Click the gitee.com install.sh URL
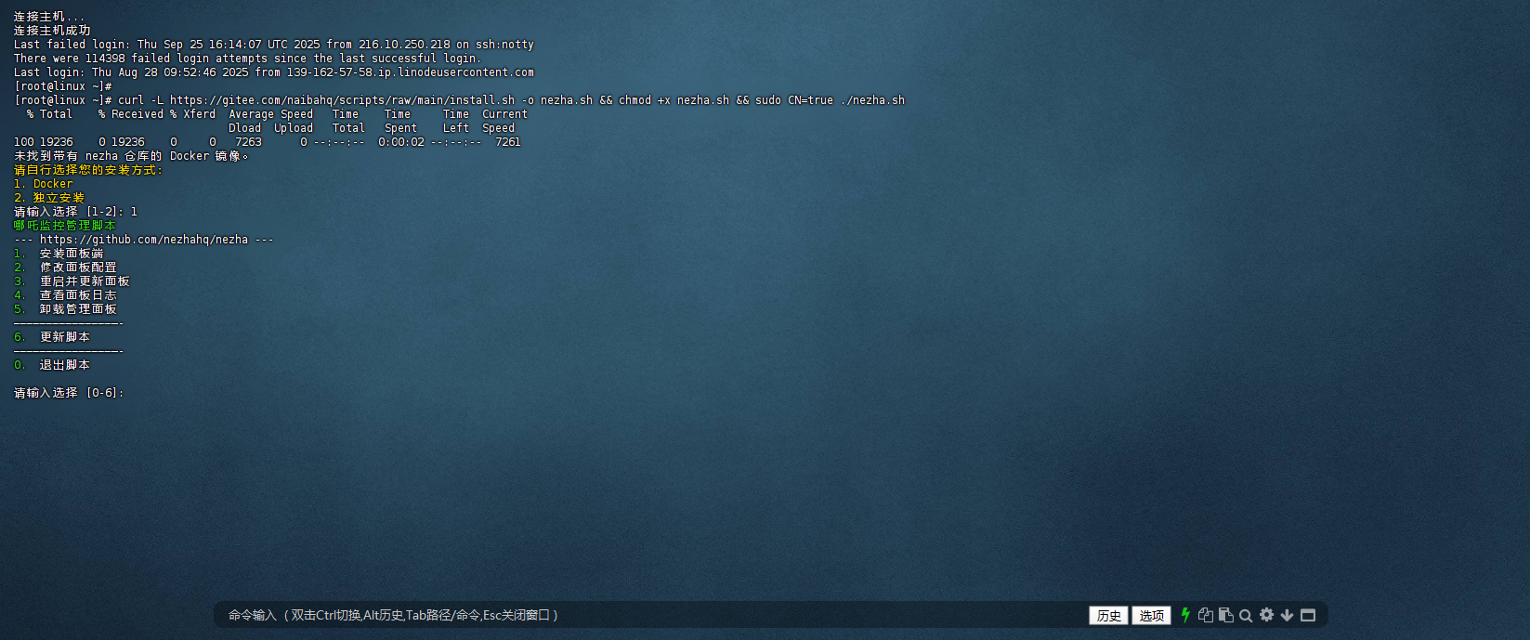 pyautogui.click(x=342, y=100)
